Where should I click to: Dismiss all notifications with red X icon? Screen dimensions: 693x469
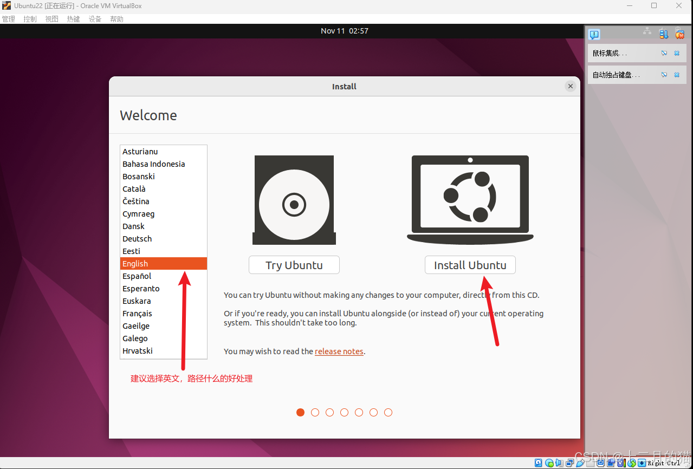pos(679,34)
